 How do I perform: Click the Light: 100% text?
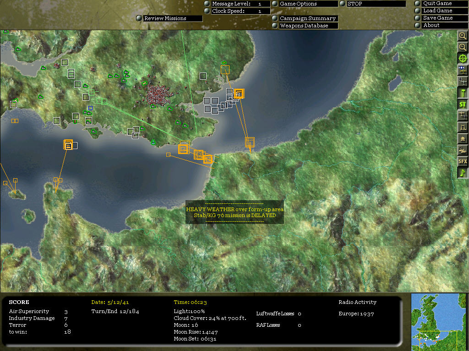(x=189, y=311)
